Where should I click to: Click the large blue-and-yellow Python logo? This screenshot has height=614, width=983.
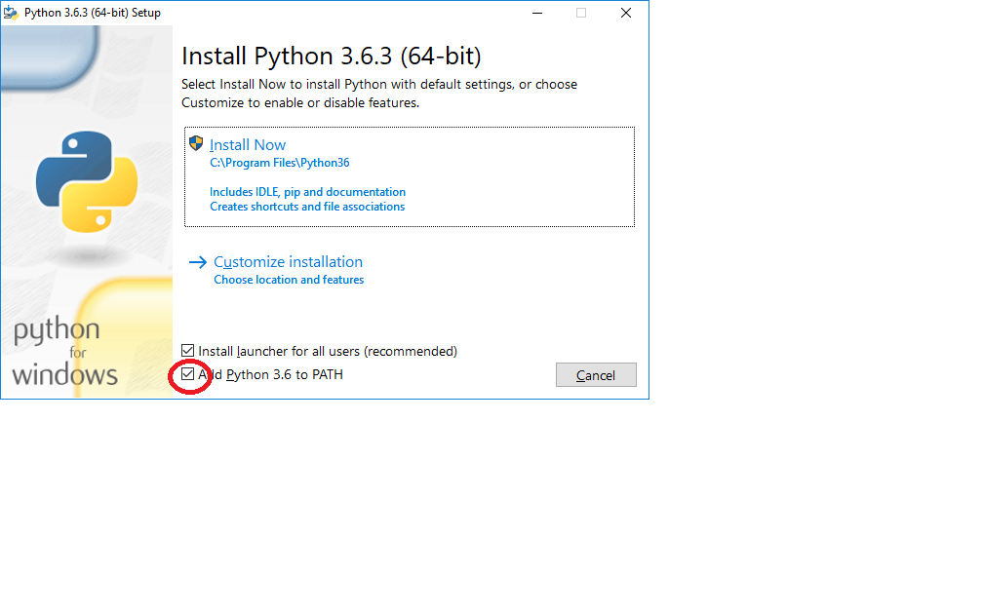coord(87,182)
